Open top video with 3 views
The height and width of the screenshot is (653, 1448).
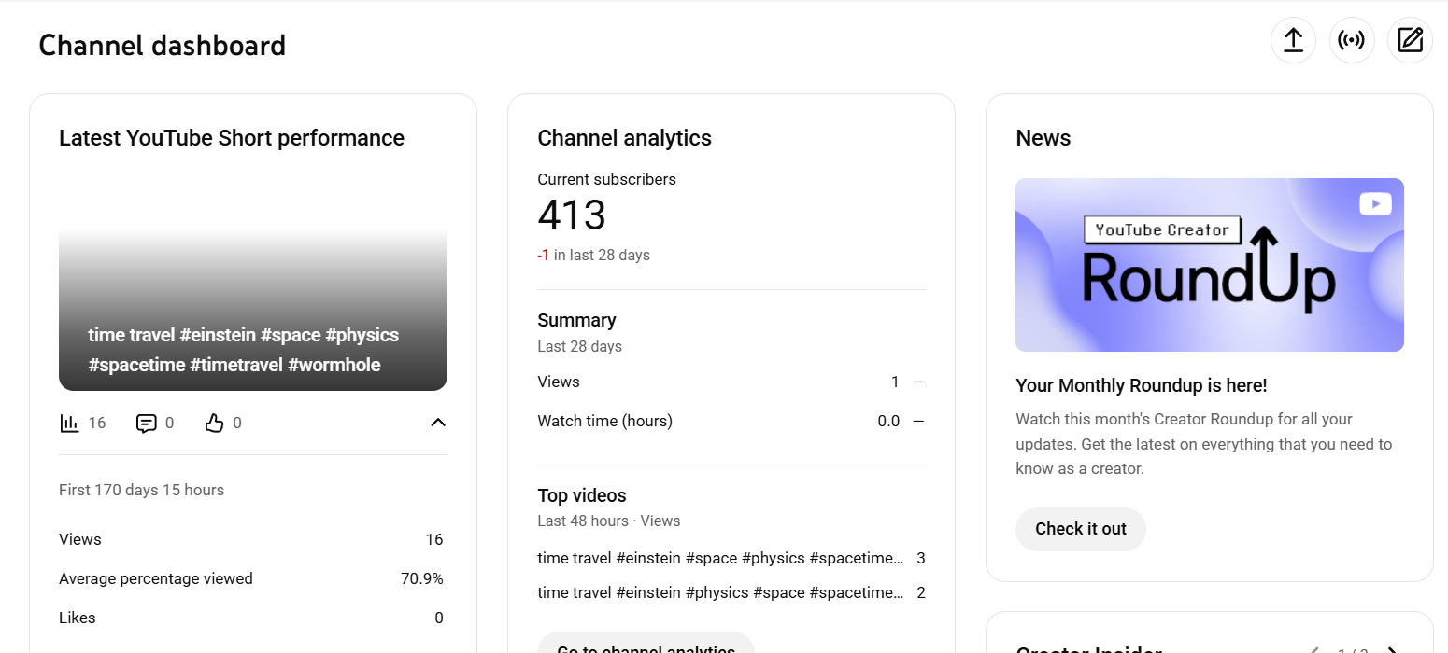tap(720, 559)
